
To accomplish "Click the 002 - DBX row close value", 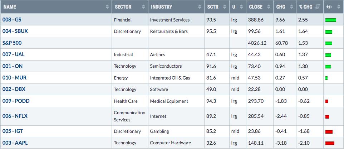I will [254, 90].
